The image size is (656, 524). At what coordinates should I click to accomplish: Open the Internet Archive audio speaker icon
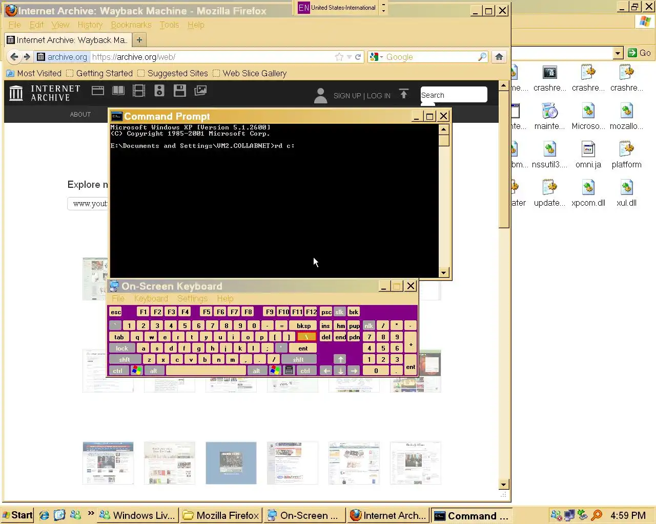click(x=159, y=91)
